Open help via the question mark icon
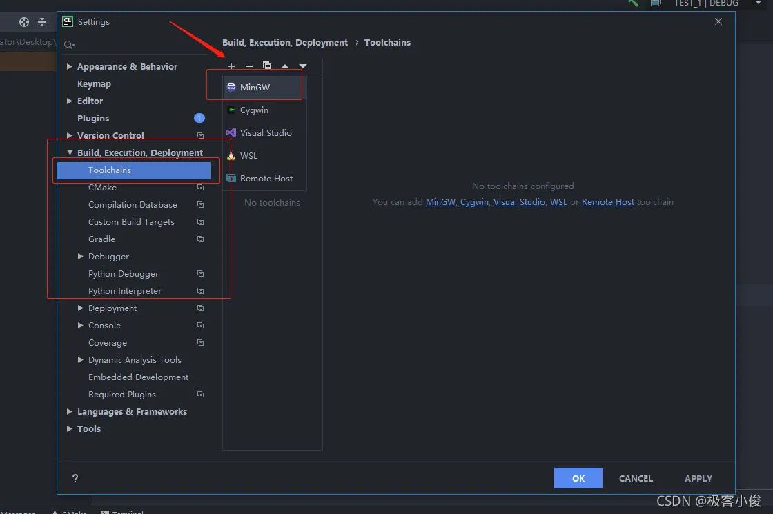This screenshot has width=773, height=514. point(75,478)
